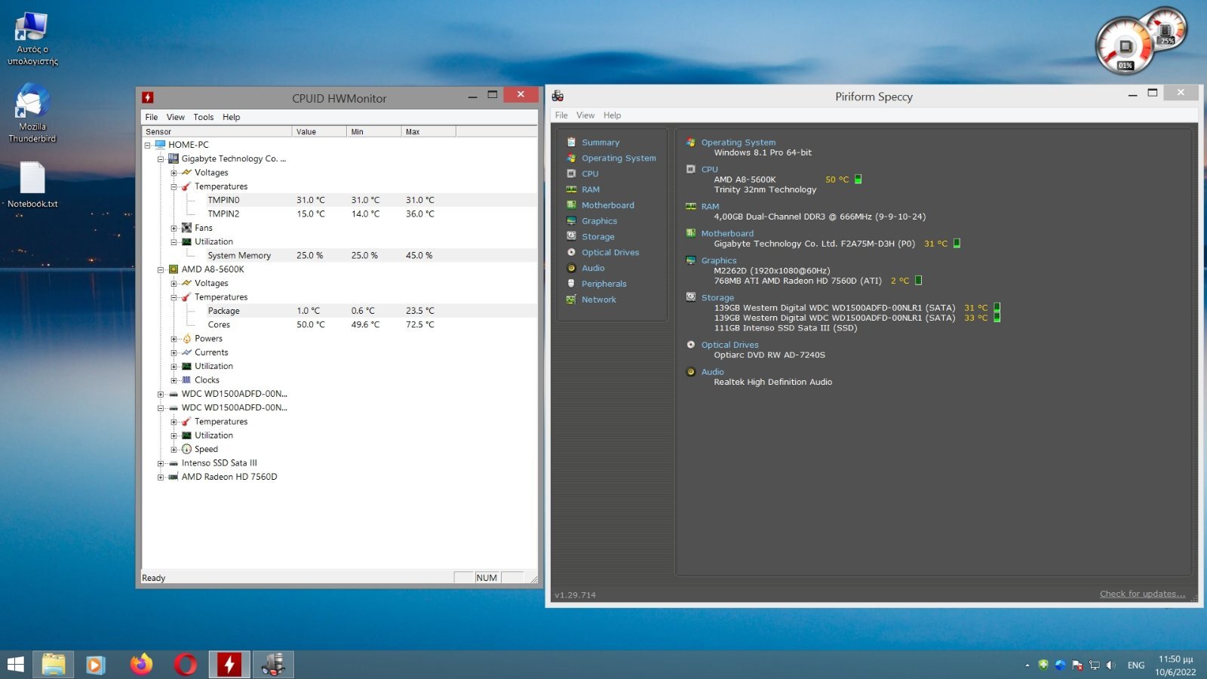Open HWMonitor View menu
1207x679 pixels.
click(175, 117)
